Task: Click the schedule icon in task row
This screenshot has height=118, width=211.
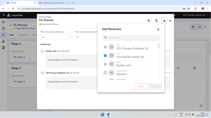Action: (194, 68)
